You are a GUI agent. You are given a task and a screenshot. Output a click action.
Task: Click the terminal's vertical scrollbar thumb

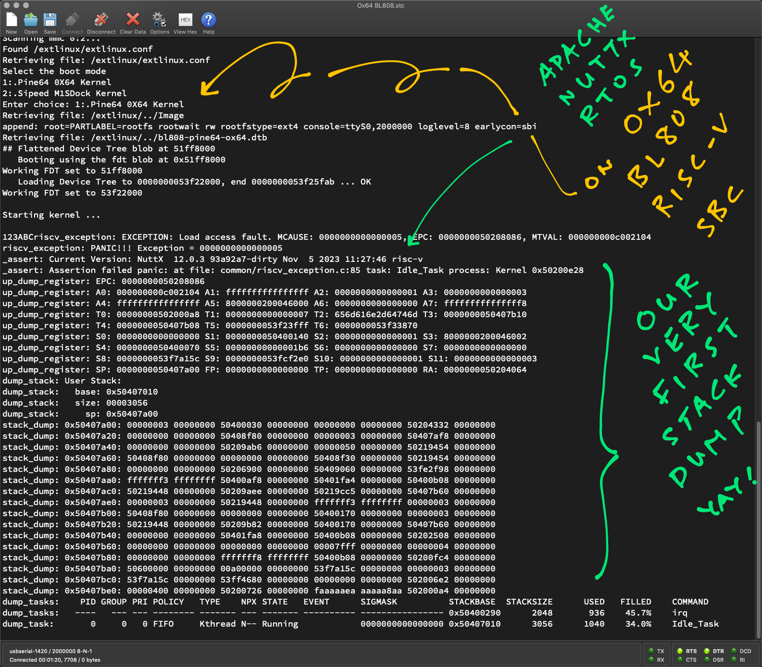(x=758, y=529)
